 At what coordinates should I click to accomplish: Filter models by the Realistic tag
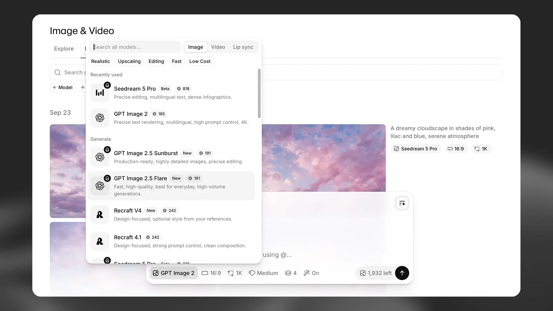[101, 61]
